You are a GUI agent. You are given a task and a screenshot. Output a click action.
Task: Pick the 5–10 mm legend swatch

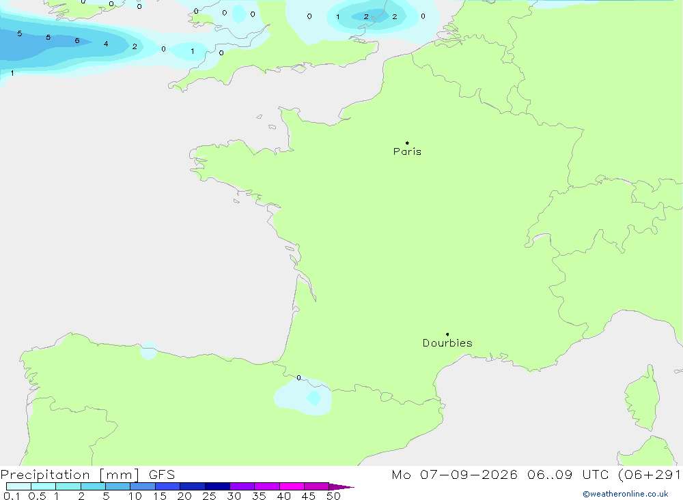pos(118,486)
